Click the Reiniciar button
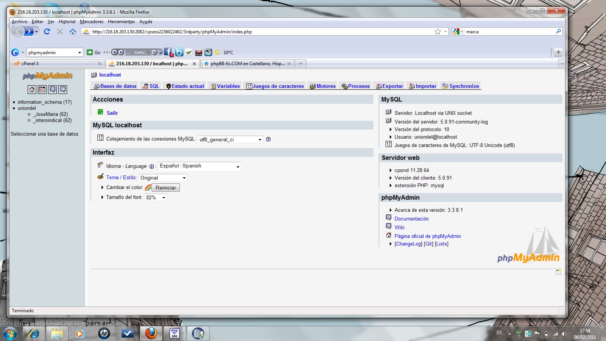Image resolution: width=606 pixels, height=341 pixels. pos(166,188)
